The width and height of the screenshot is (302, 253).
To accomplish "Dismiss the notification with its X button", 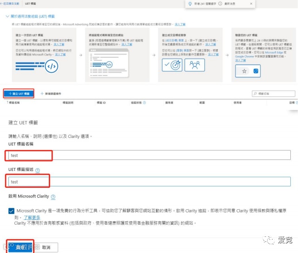I will [251, 4].
